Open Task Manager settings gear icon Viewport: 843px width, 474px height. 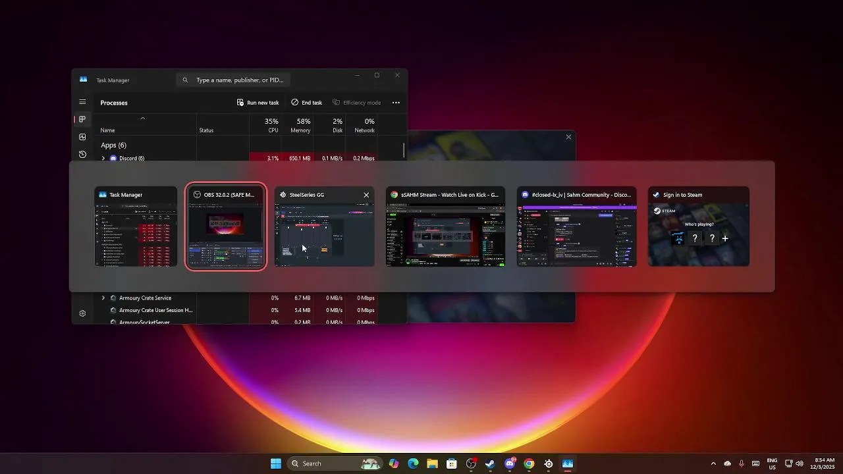click(82, 313)
